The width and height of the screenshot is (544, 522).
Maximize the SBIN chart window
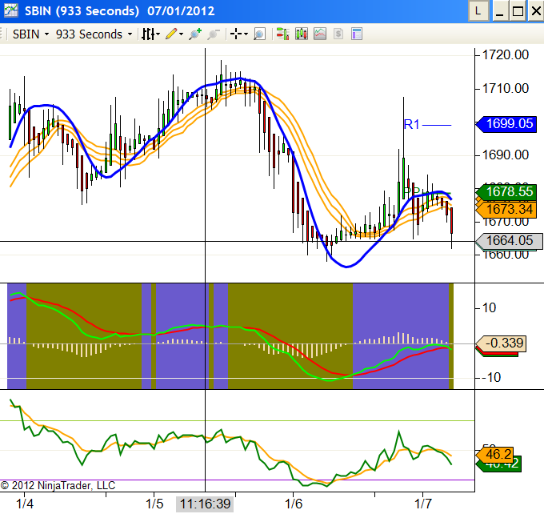pos(518,11)
